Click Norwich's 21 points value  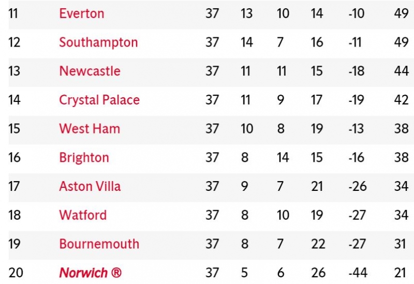click(x=401, y=273)
